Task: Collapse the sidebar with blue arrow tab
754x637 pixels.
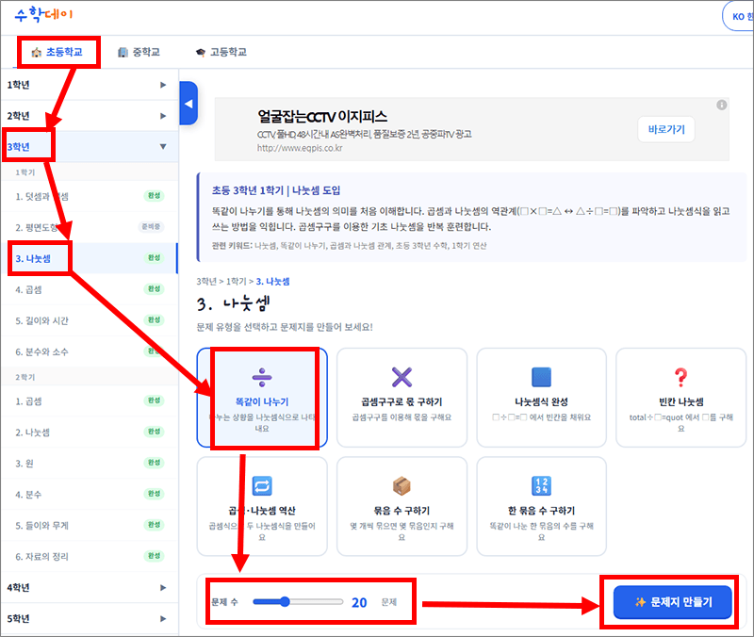Action: (188, 104)
